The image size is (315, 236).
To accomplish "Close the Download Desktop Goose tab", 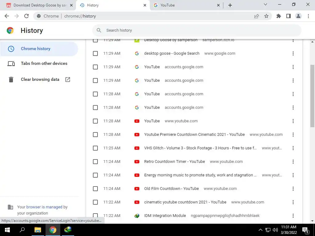I will tap(71, 5).
